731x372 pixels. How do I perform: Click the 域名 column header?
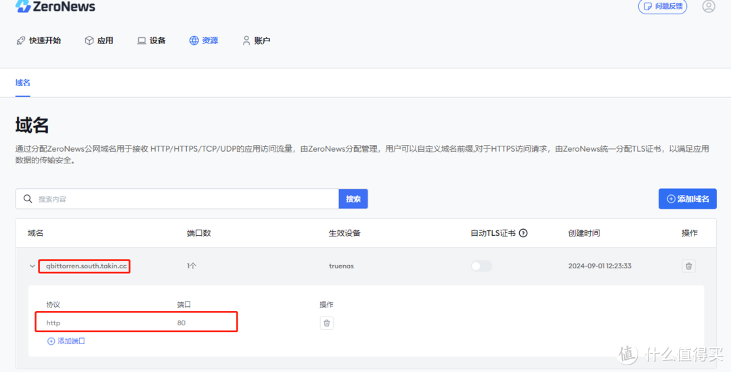pos(35,233)
